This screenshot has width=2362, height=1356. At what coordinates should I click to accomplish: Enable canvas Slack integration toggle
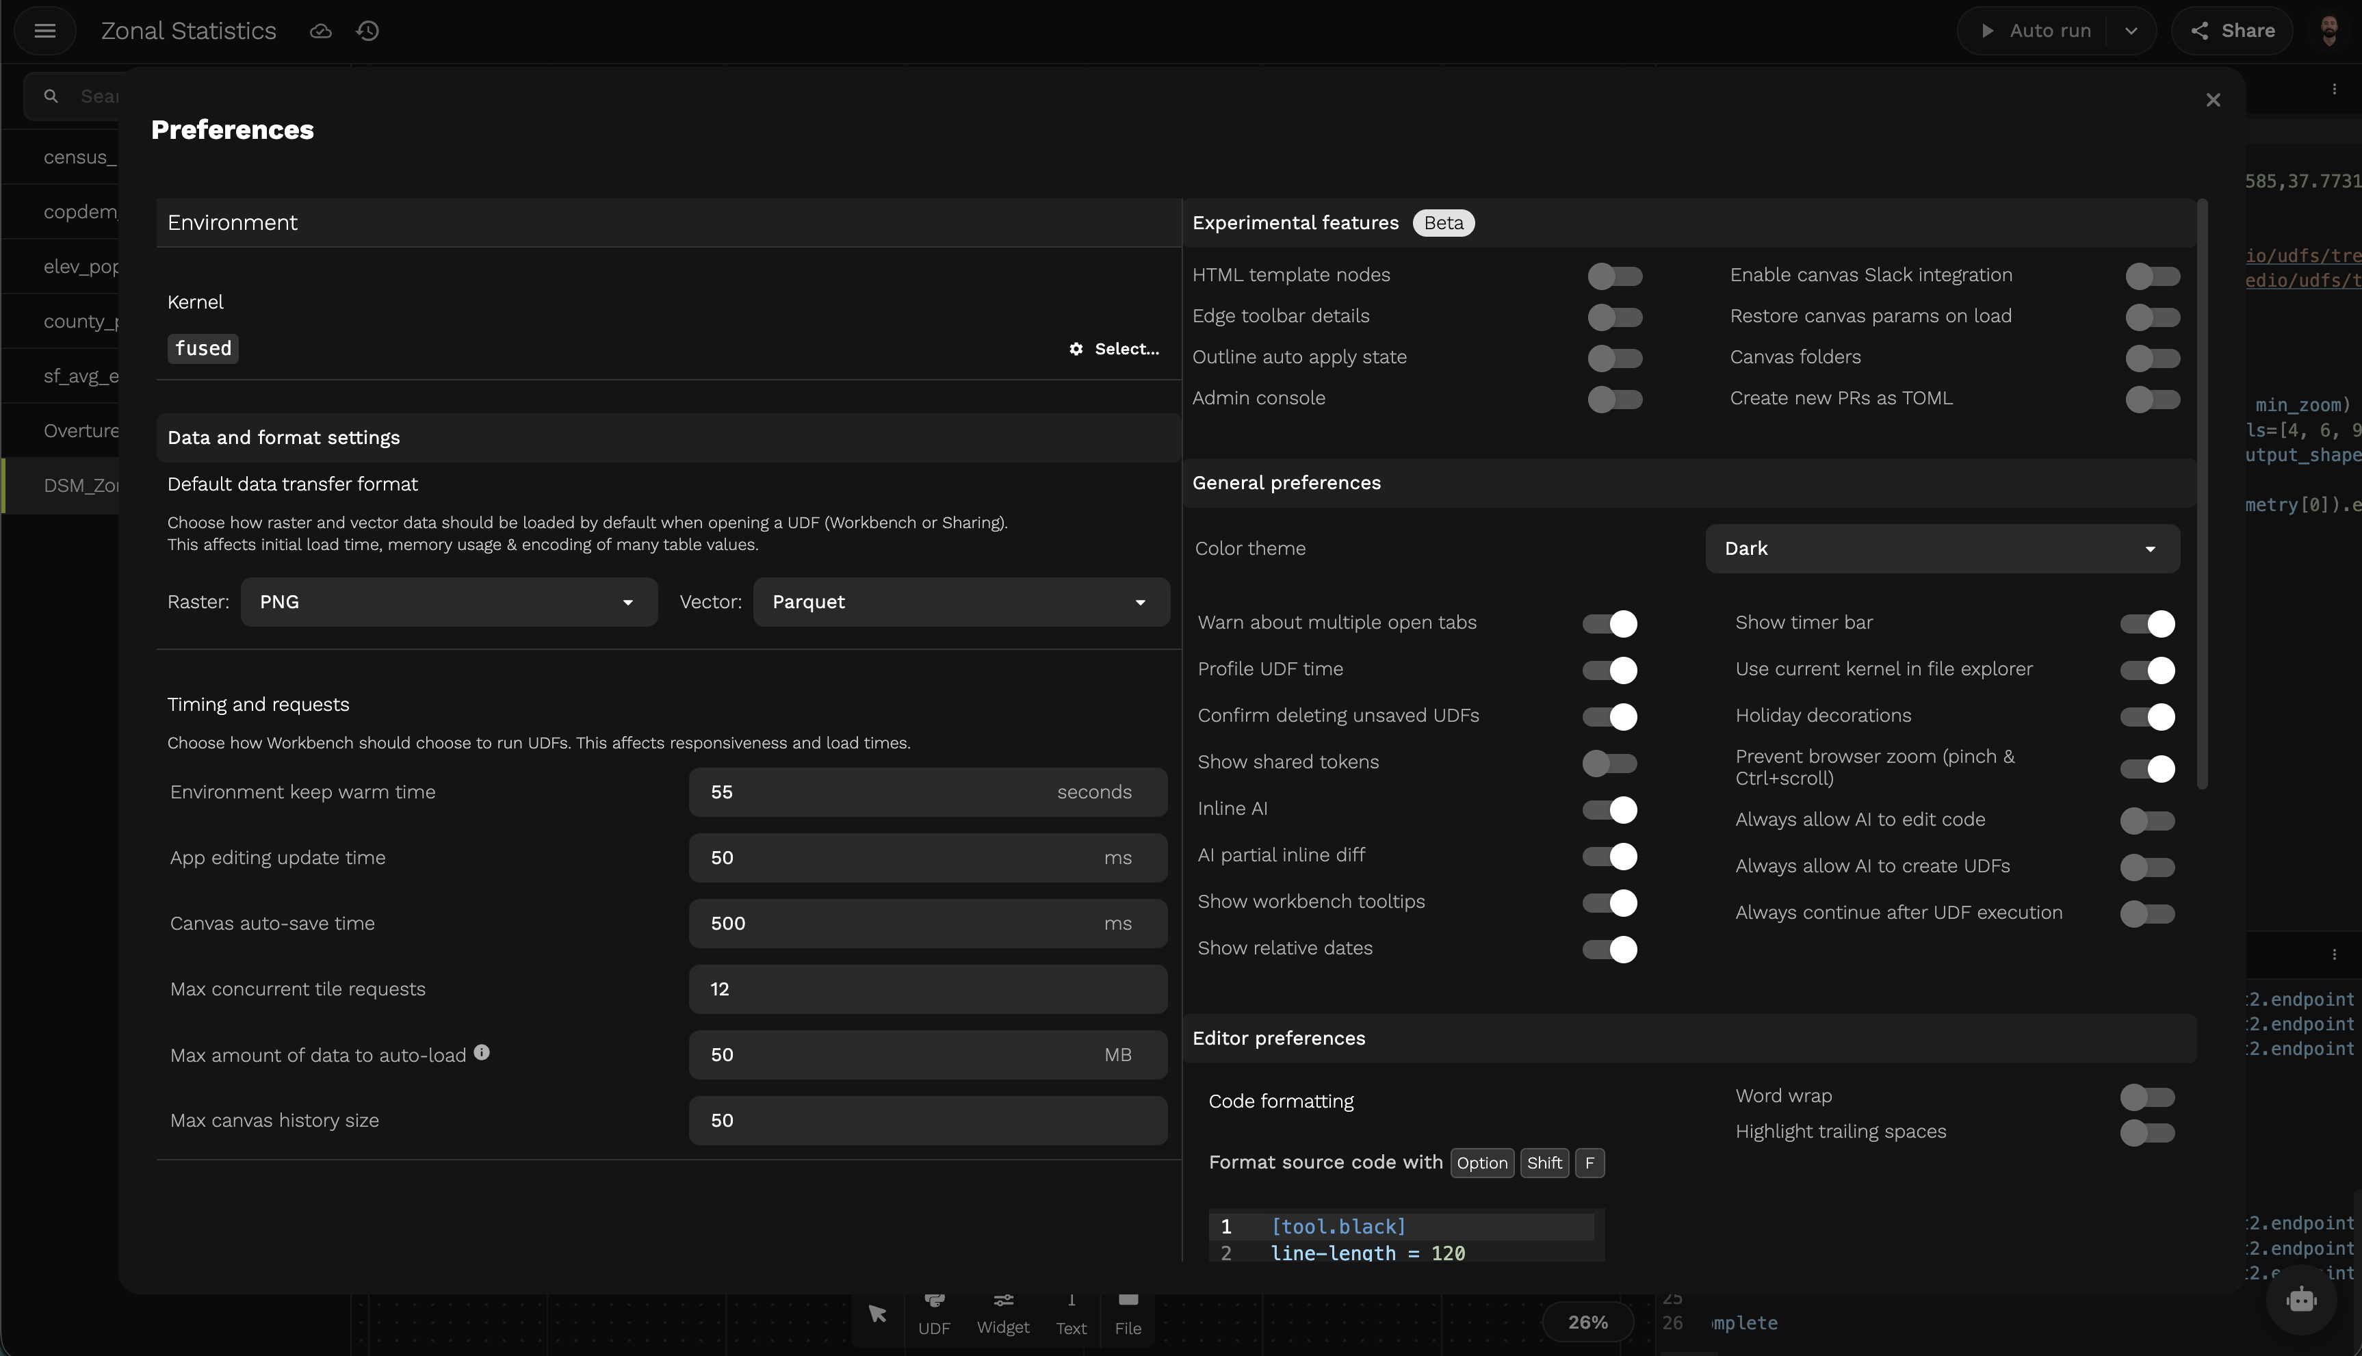pyautogui.click(x=2153, y=276)
